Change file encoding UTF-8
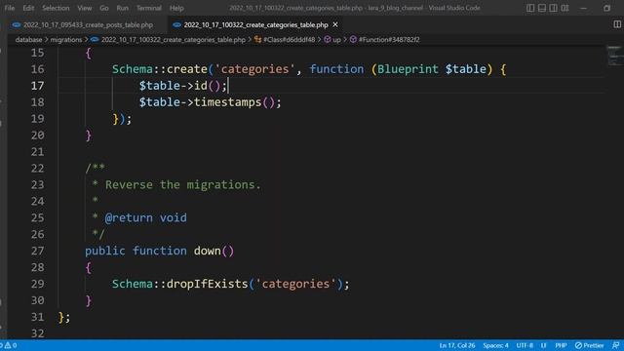The width and height of the screenshot is (624, 351). tap(525, 345)
